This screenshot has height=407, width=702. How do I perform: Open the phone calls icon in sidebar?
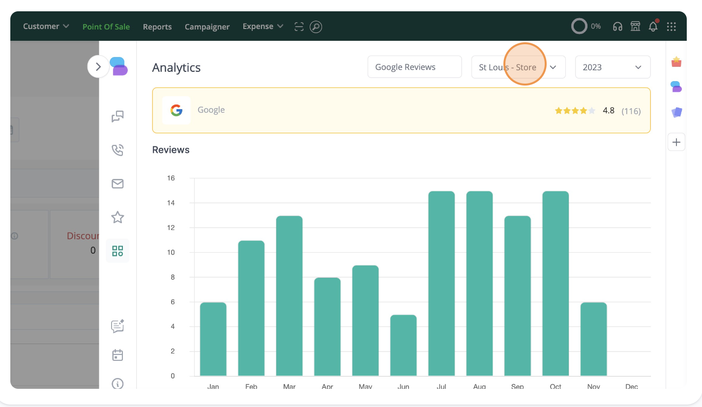tap(117, 150)
